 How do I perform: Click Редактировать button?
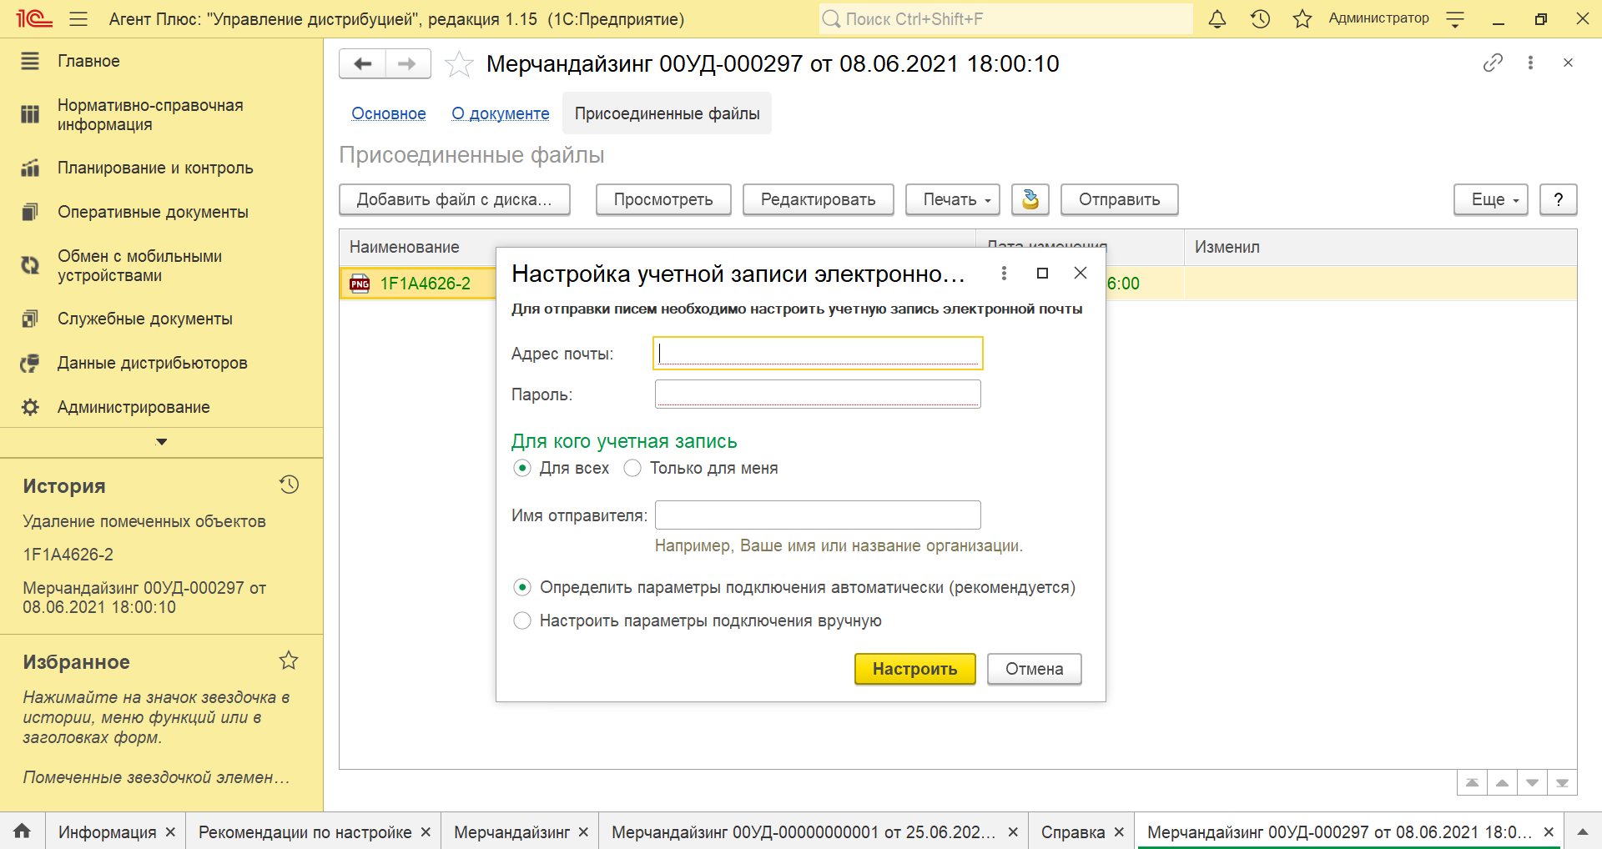click(818, 199)
